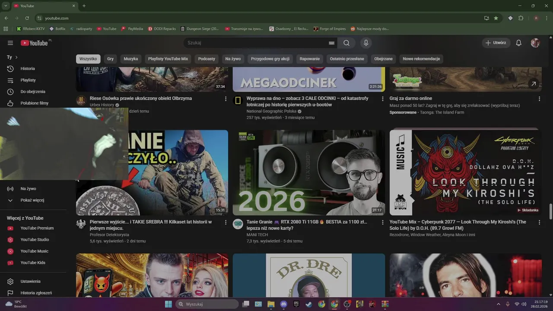Open options menu for Graj za darmo ad
The height and width of the screenshot is (311, 553).
tap(539, 99)
